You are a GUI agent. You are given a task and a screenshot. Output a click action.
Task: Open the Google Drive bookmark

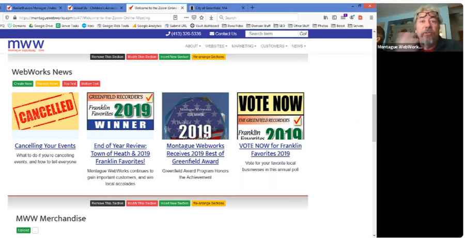[x=41, y=26]
